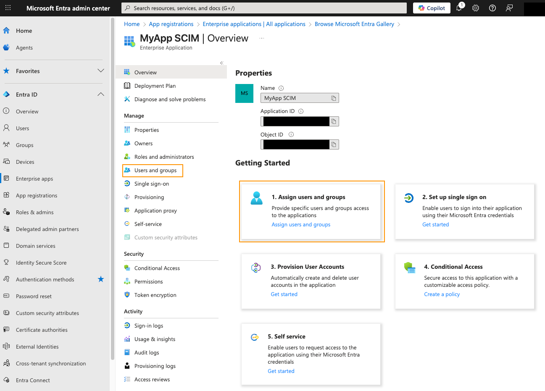545x391 pixels.
Task: Click the App registrations icon in navigation
Action: [6, 195]
